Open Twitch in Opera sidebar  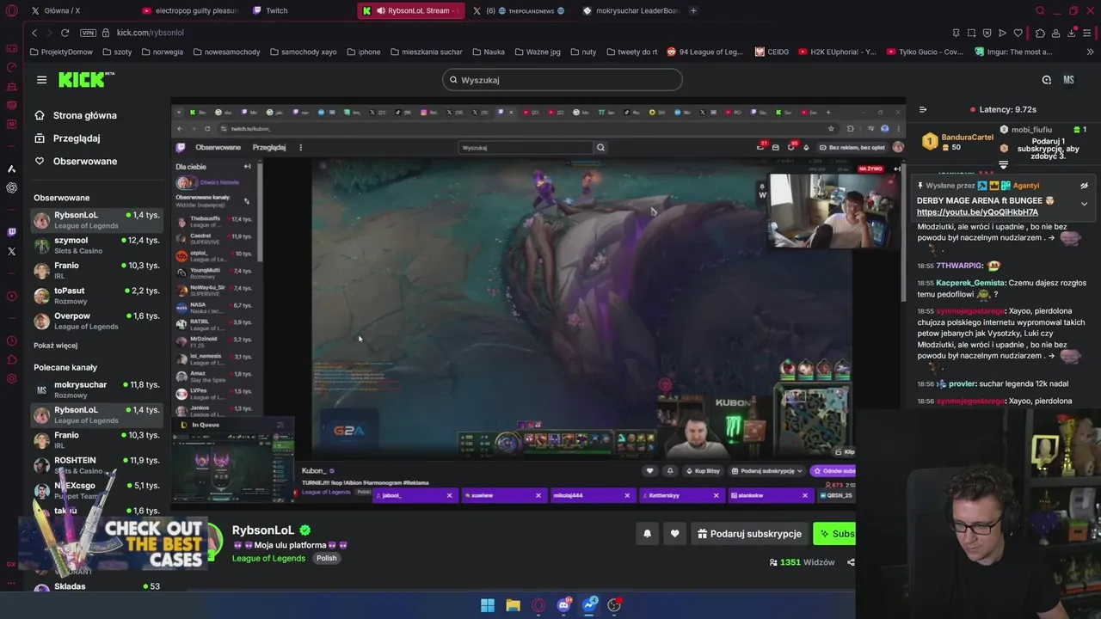[x=11, y=232]
